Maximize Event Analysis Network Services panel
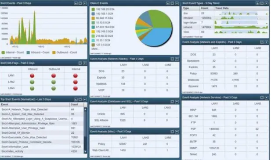 click(x=262, y=97)
